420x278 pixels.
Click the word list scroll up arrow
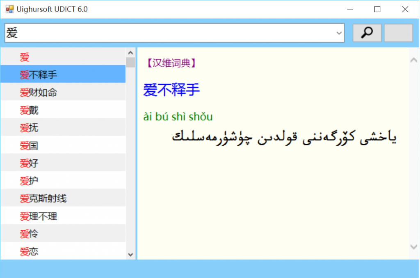(x=130, y=53)
